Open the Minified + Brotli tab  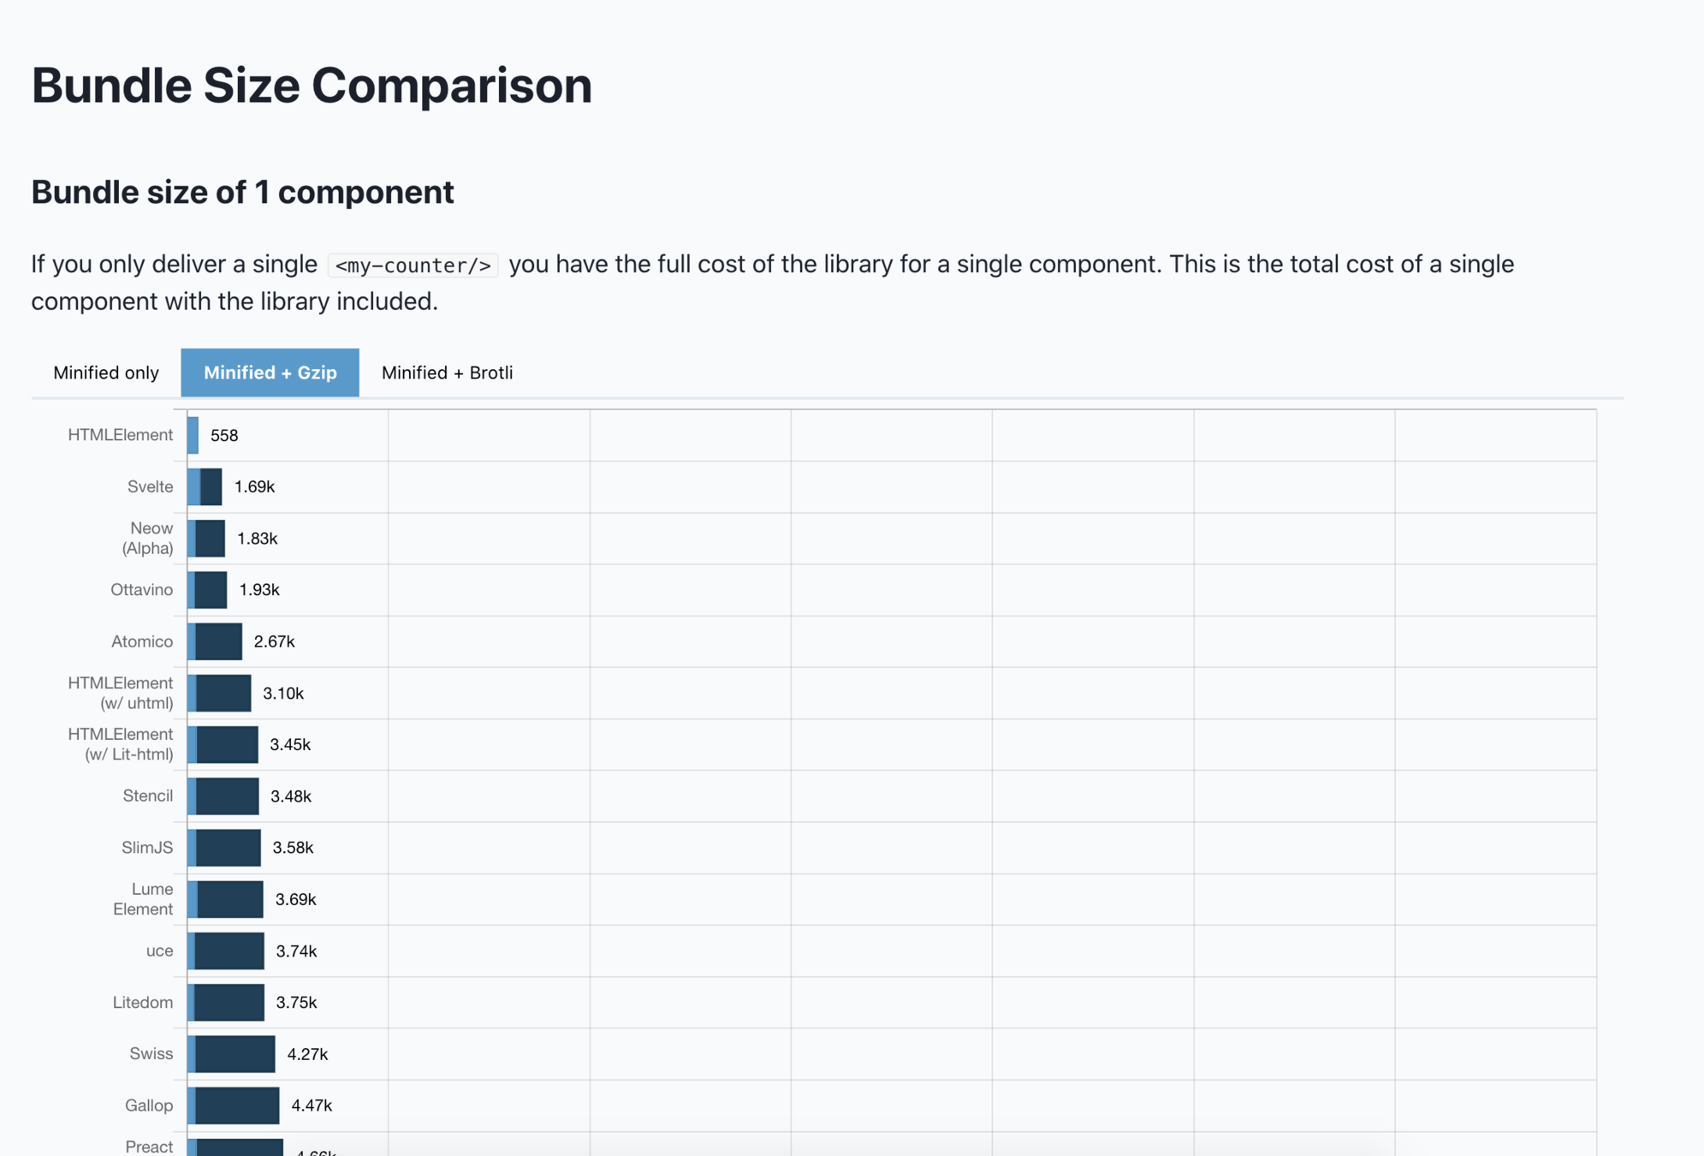[x=447, y=372]
